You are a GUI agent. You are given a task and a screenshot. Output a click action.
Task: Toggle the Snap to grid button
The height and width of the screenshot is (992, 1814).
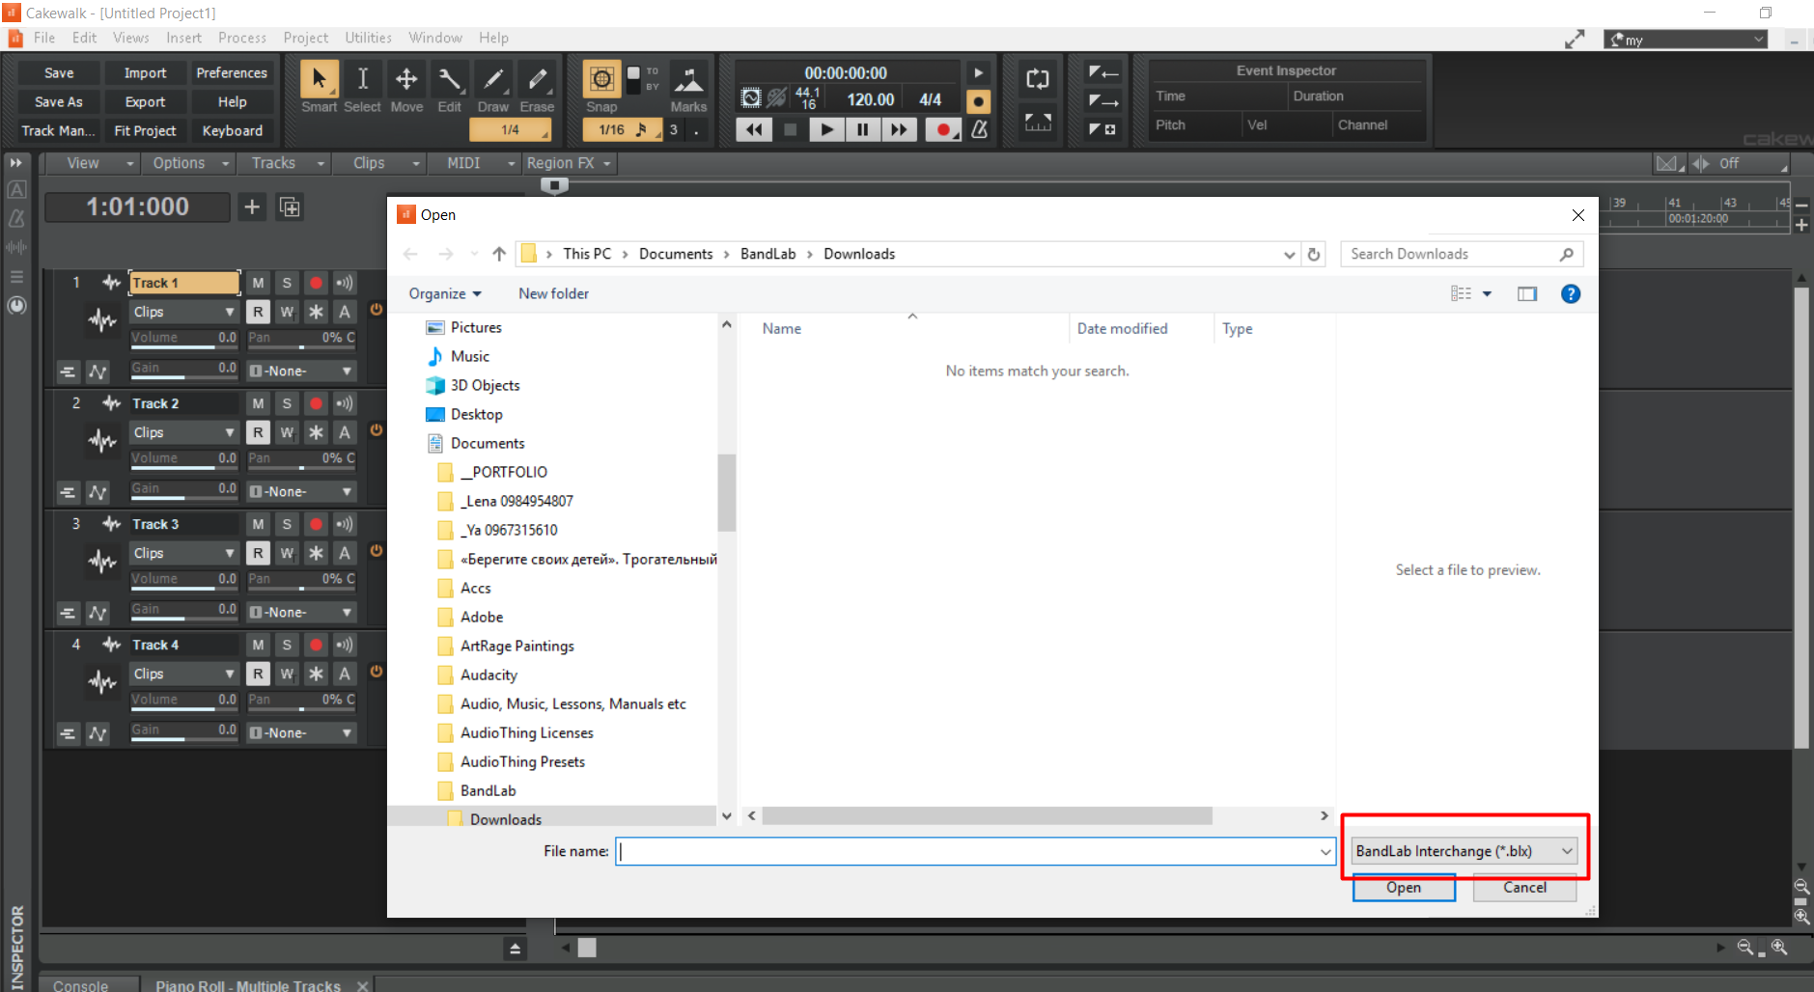tap(601, 79)
